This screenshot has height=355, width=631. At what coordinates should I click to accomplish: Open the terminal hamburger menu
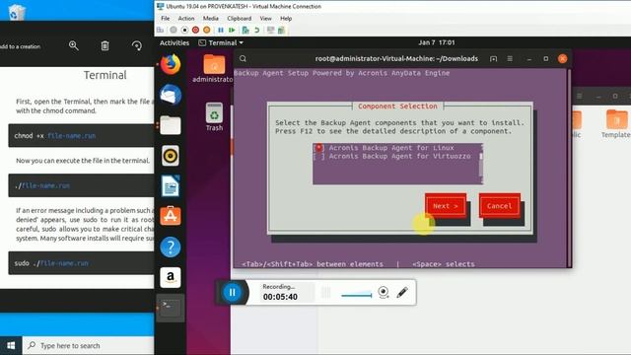click(510, 59)
